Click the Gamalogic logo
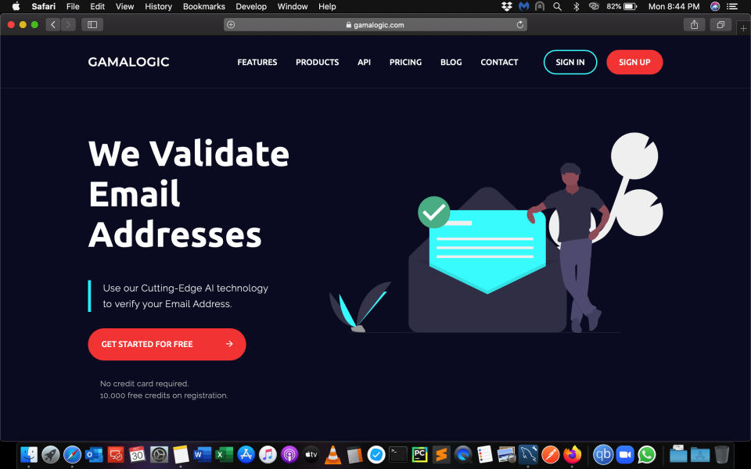751x469 pixels. pos(128,62)
